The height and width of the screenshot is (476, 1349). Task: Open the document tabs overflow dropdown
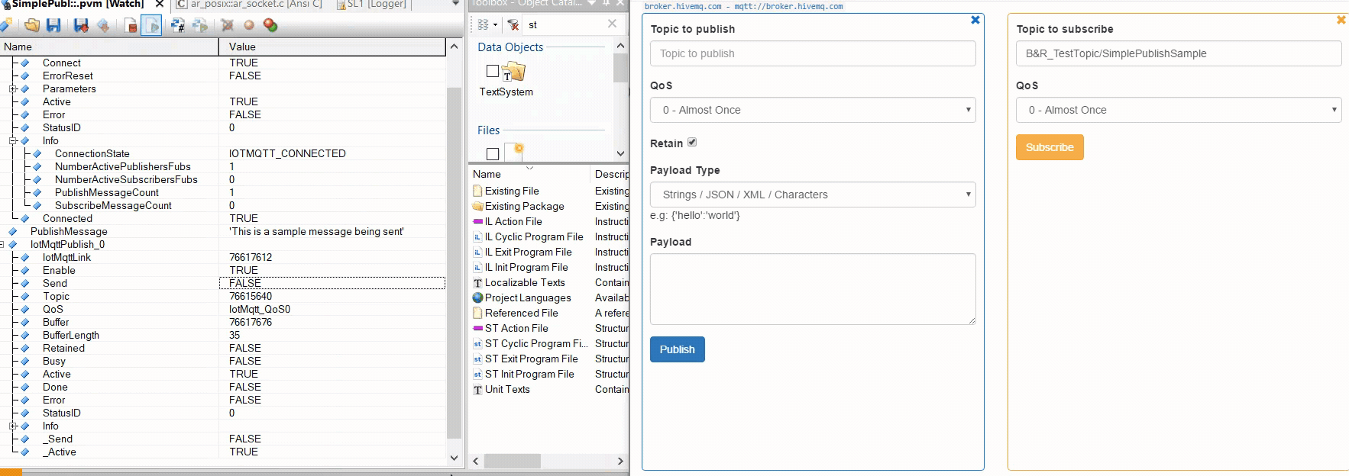tap(456, 4)
